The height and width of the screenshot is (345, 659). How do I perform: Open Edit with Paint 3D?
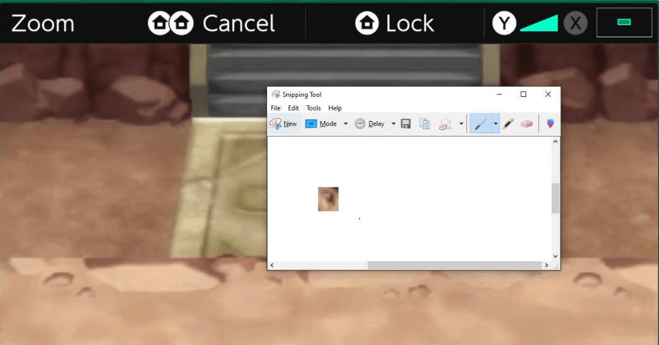550,124
